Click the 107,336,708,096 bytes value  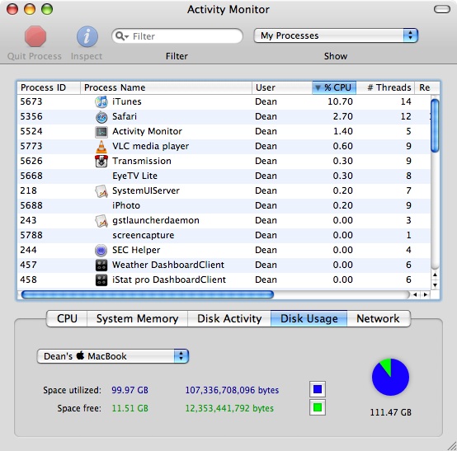[x=232, y=390]
